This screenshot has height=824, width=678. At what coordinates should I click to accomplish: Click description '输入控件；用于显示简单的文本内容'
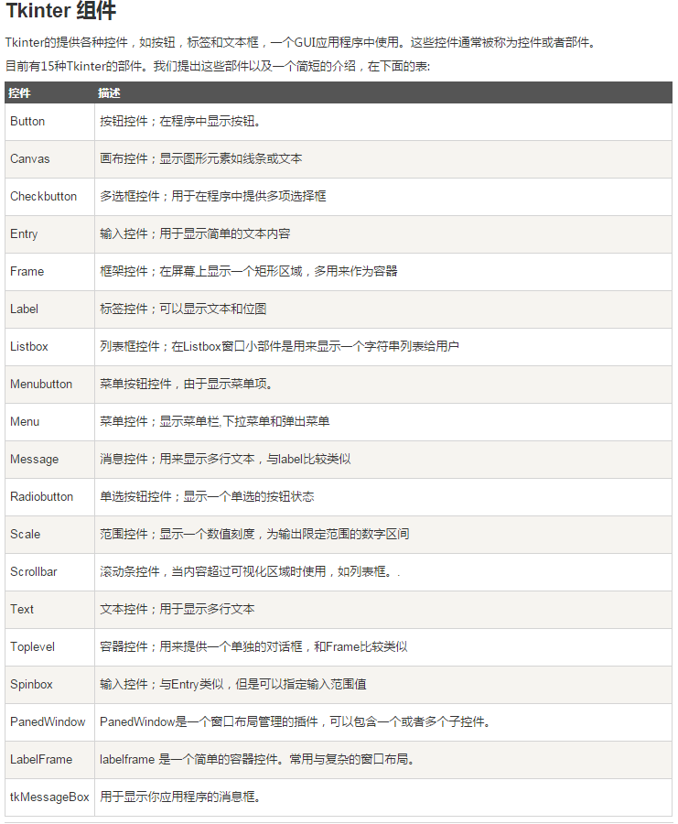tap(195, 233)
